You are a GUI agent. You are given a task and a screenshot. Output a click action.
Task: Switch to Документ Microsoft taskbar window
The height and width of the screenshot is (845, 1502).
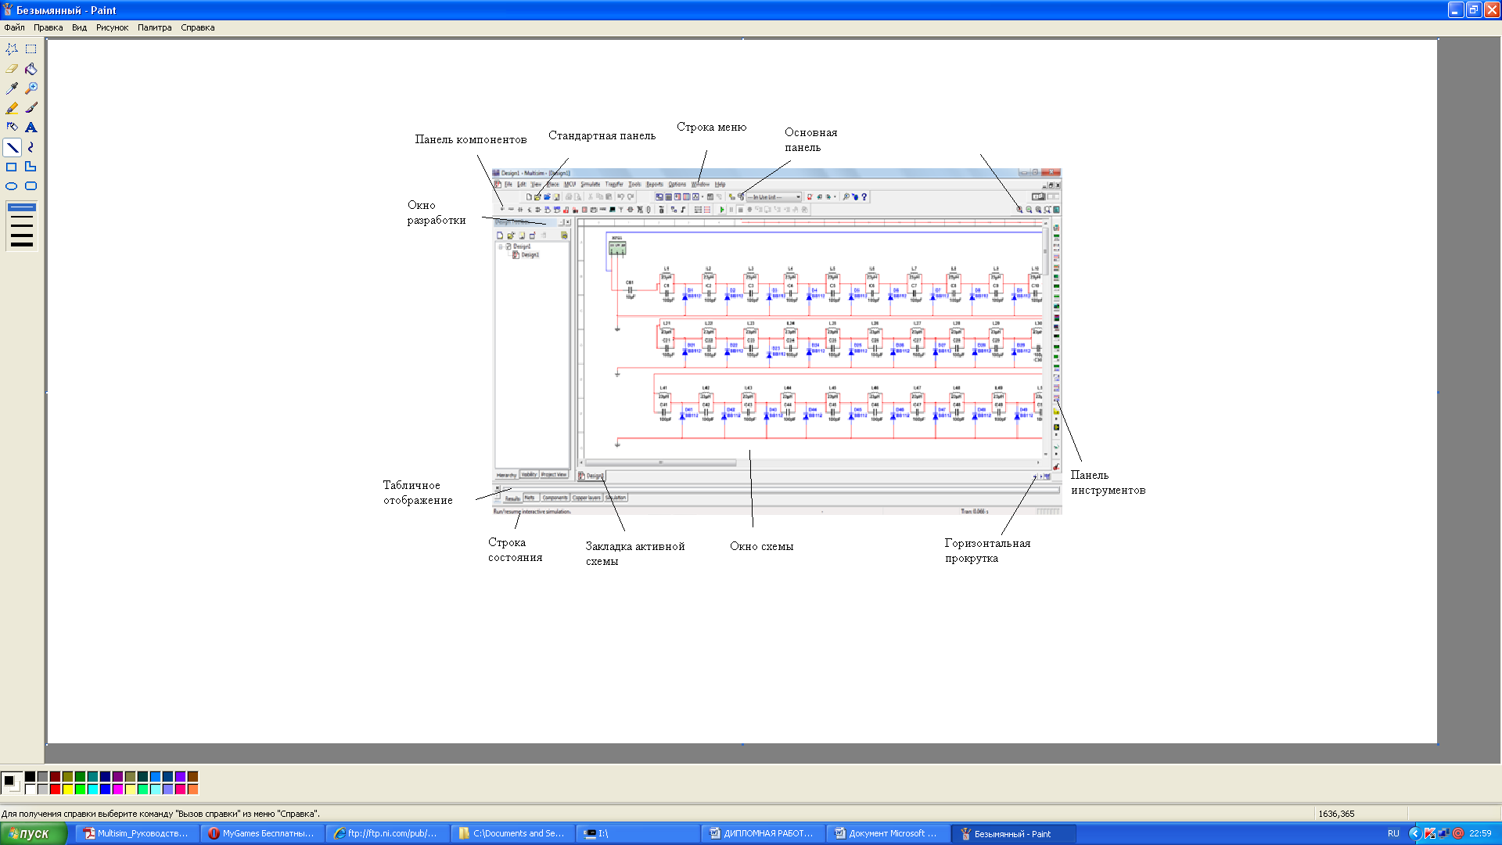(888, 833)
